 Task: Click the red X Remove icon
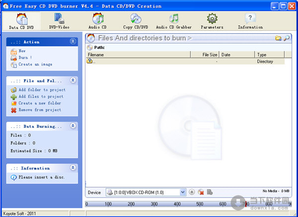(x=14, y=110)
